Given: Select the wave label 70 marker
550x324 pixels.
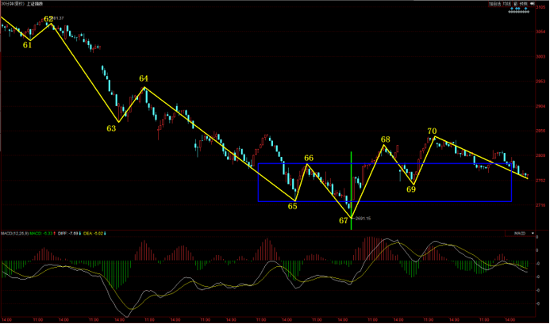Looking at the screenshot, I should (432, 131).
